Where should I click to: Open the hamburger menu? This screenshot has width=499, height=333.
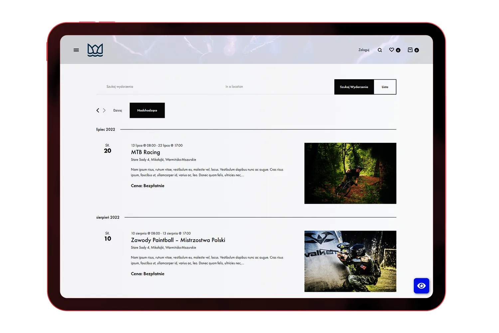76,50
